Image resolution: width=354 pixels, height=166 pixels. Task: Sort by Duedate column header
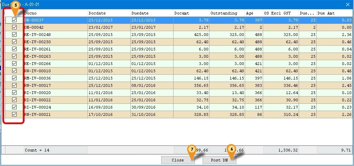152,13
